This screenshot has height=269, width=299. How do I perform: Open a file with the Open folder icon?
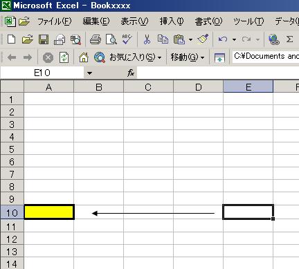28,39
